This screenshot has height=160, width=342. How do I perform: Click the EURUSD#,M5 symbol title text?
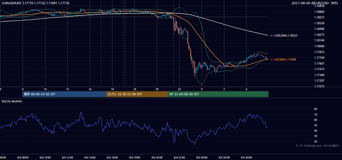11,3
